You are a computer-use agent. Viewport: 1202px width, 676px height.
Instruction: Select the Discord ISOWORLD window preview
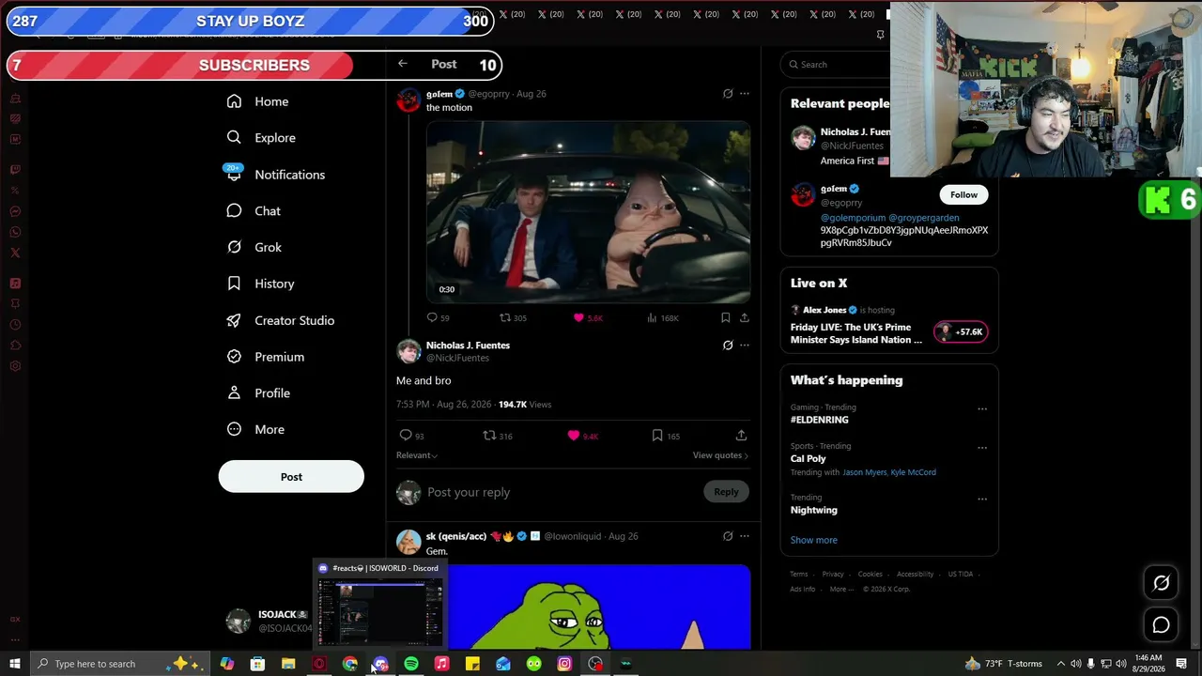coord(379,606)
